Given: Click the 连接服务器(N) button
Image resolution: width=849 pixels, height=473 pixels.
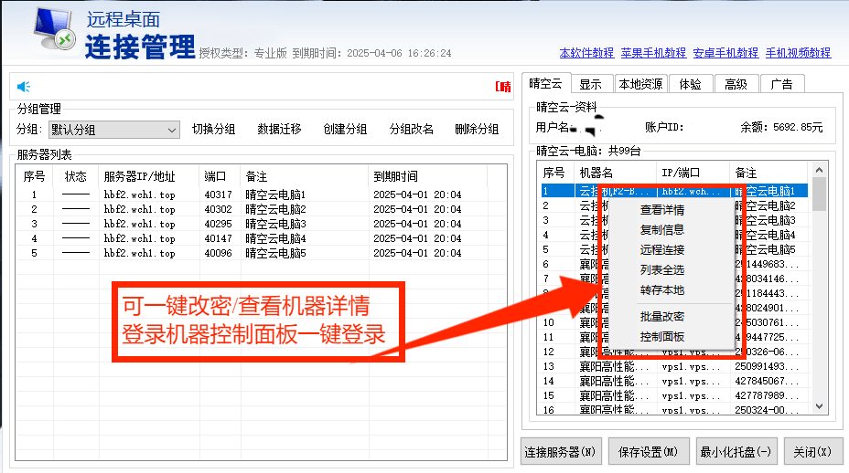Looking at the screenshot, I should (561, 451).
